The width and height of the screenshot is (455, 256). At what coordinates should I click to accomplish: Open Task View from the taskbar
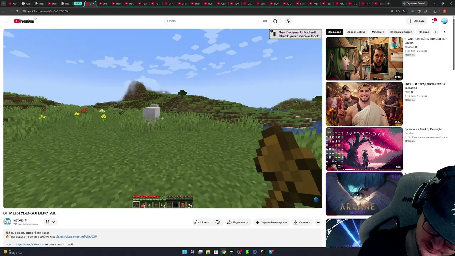[200, 252]
